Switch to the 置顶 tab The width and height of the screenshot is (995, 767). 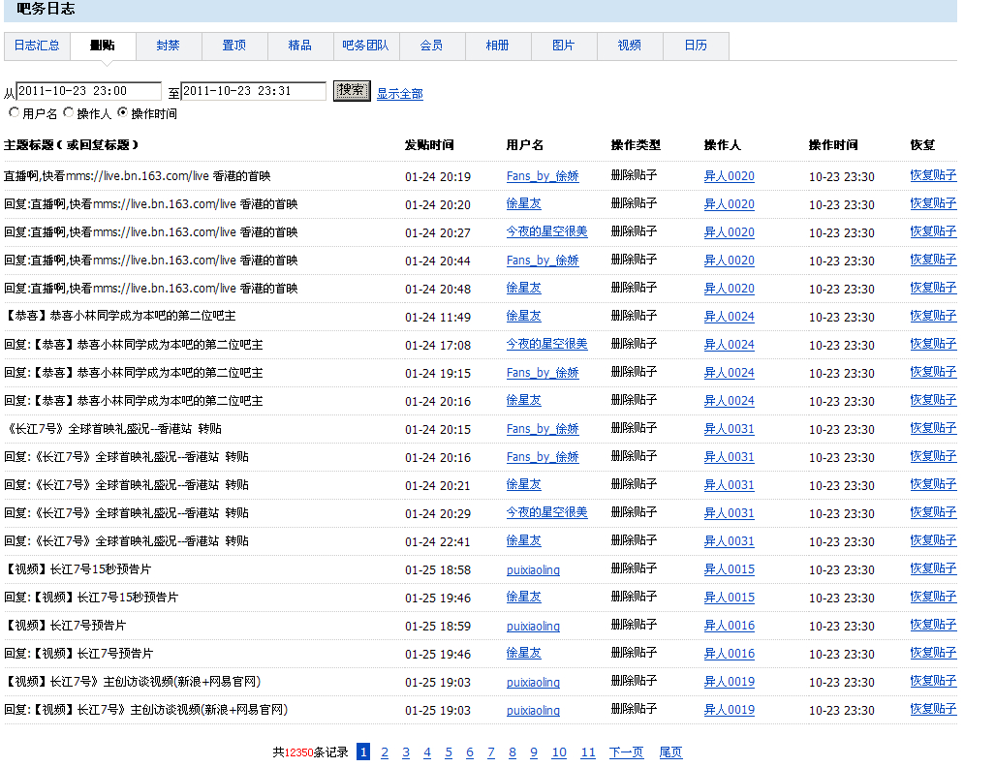coord(233,46)
